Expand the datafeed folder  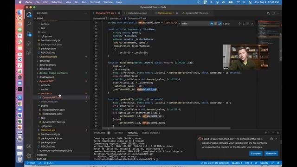62,61
